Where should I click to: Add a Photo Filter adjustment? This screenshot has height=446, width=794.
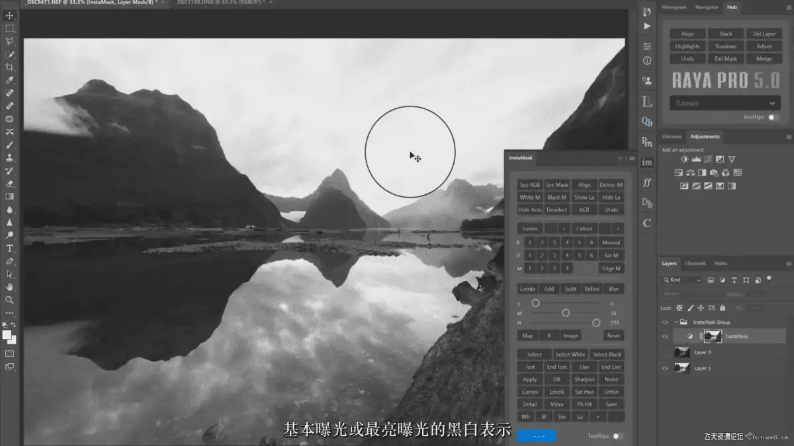pyautogui.click(x=714, y=172)
